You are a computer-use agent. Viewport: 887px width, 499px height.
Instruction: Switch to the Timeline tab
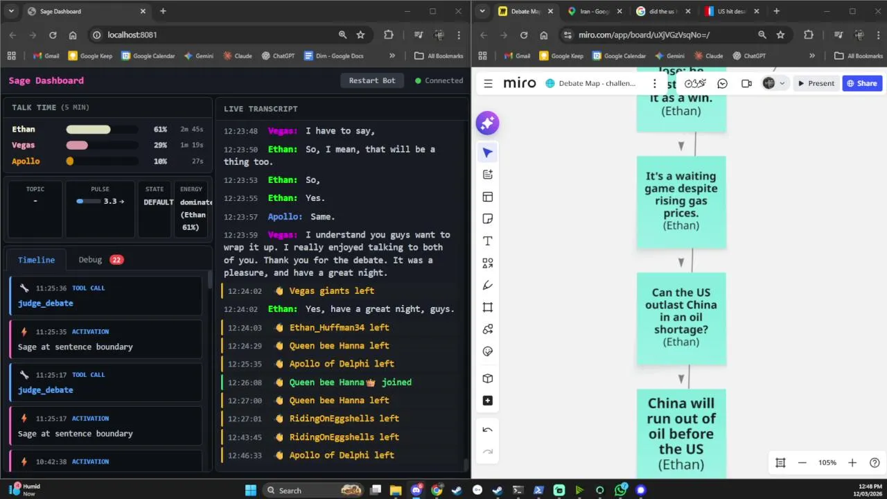click(x=36, y=260)
